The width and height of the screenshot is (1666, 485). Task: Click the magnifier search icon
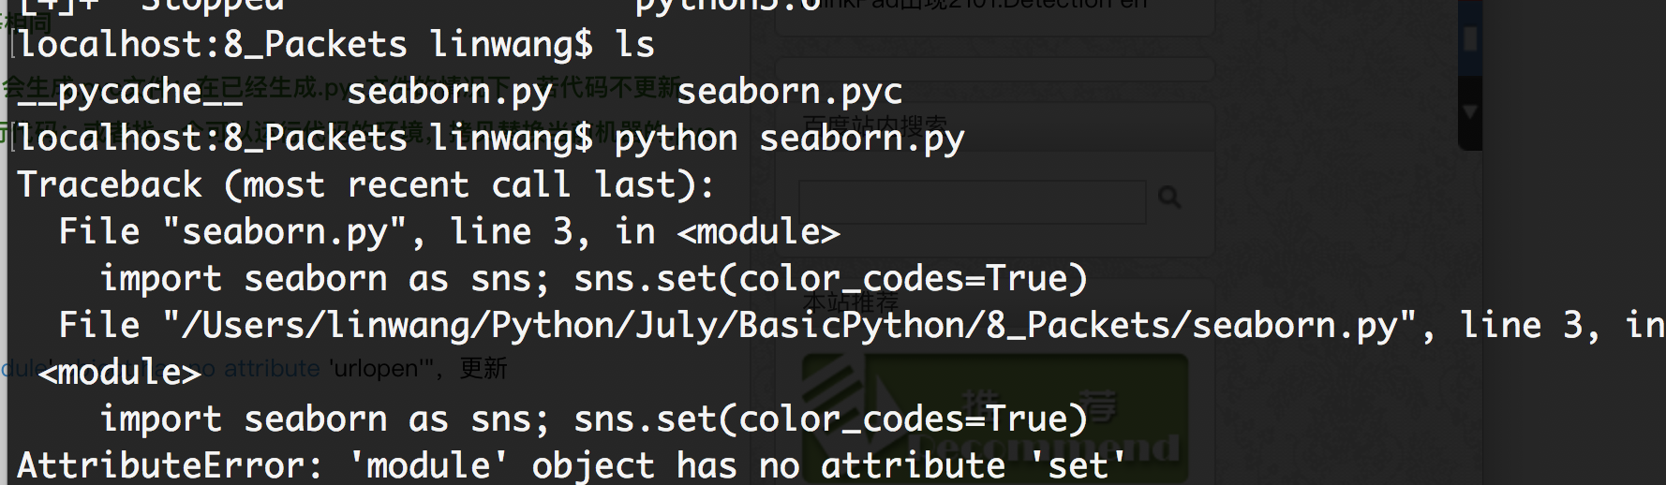(x=1168, y=198)
